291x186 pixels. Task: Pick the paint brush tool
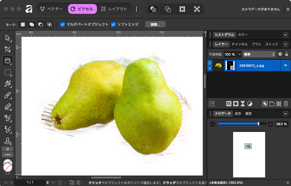[8, 95]
